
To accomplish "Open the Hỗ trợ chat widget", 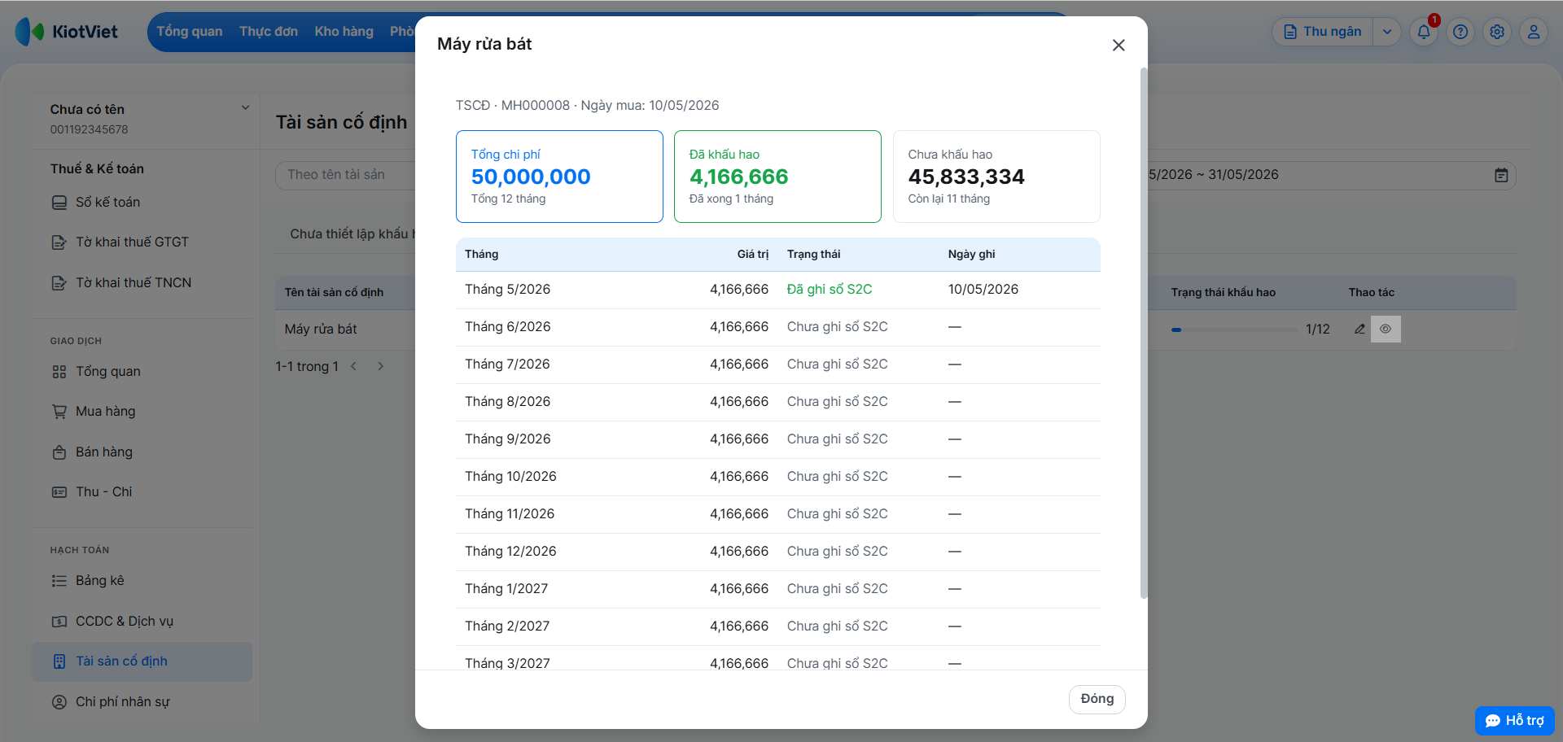I will pyautogui.click(x=1514, y=721).
